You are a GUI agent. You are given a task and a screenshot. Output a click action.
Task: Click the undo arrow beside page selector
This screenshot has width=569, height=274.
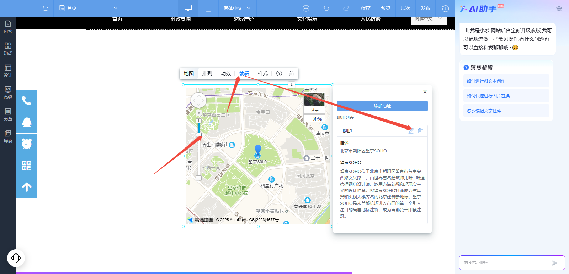pos(46,8)
